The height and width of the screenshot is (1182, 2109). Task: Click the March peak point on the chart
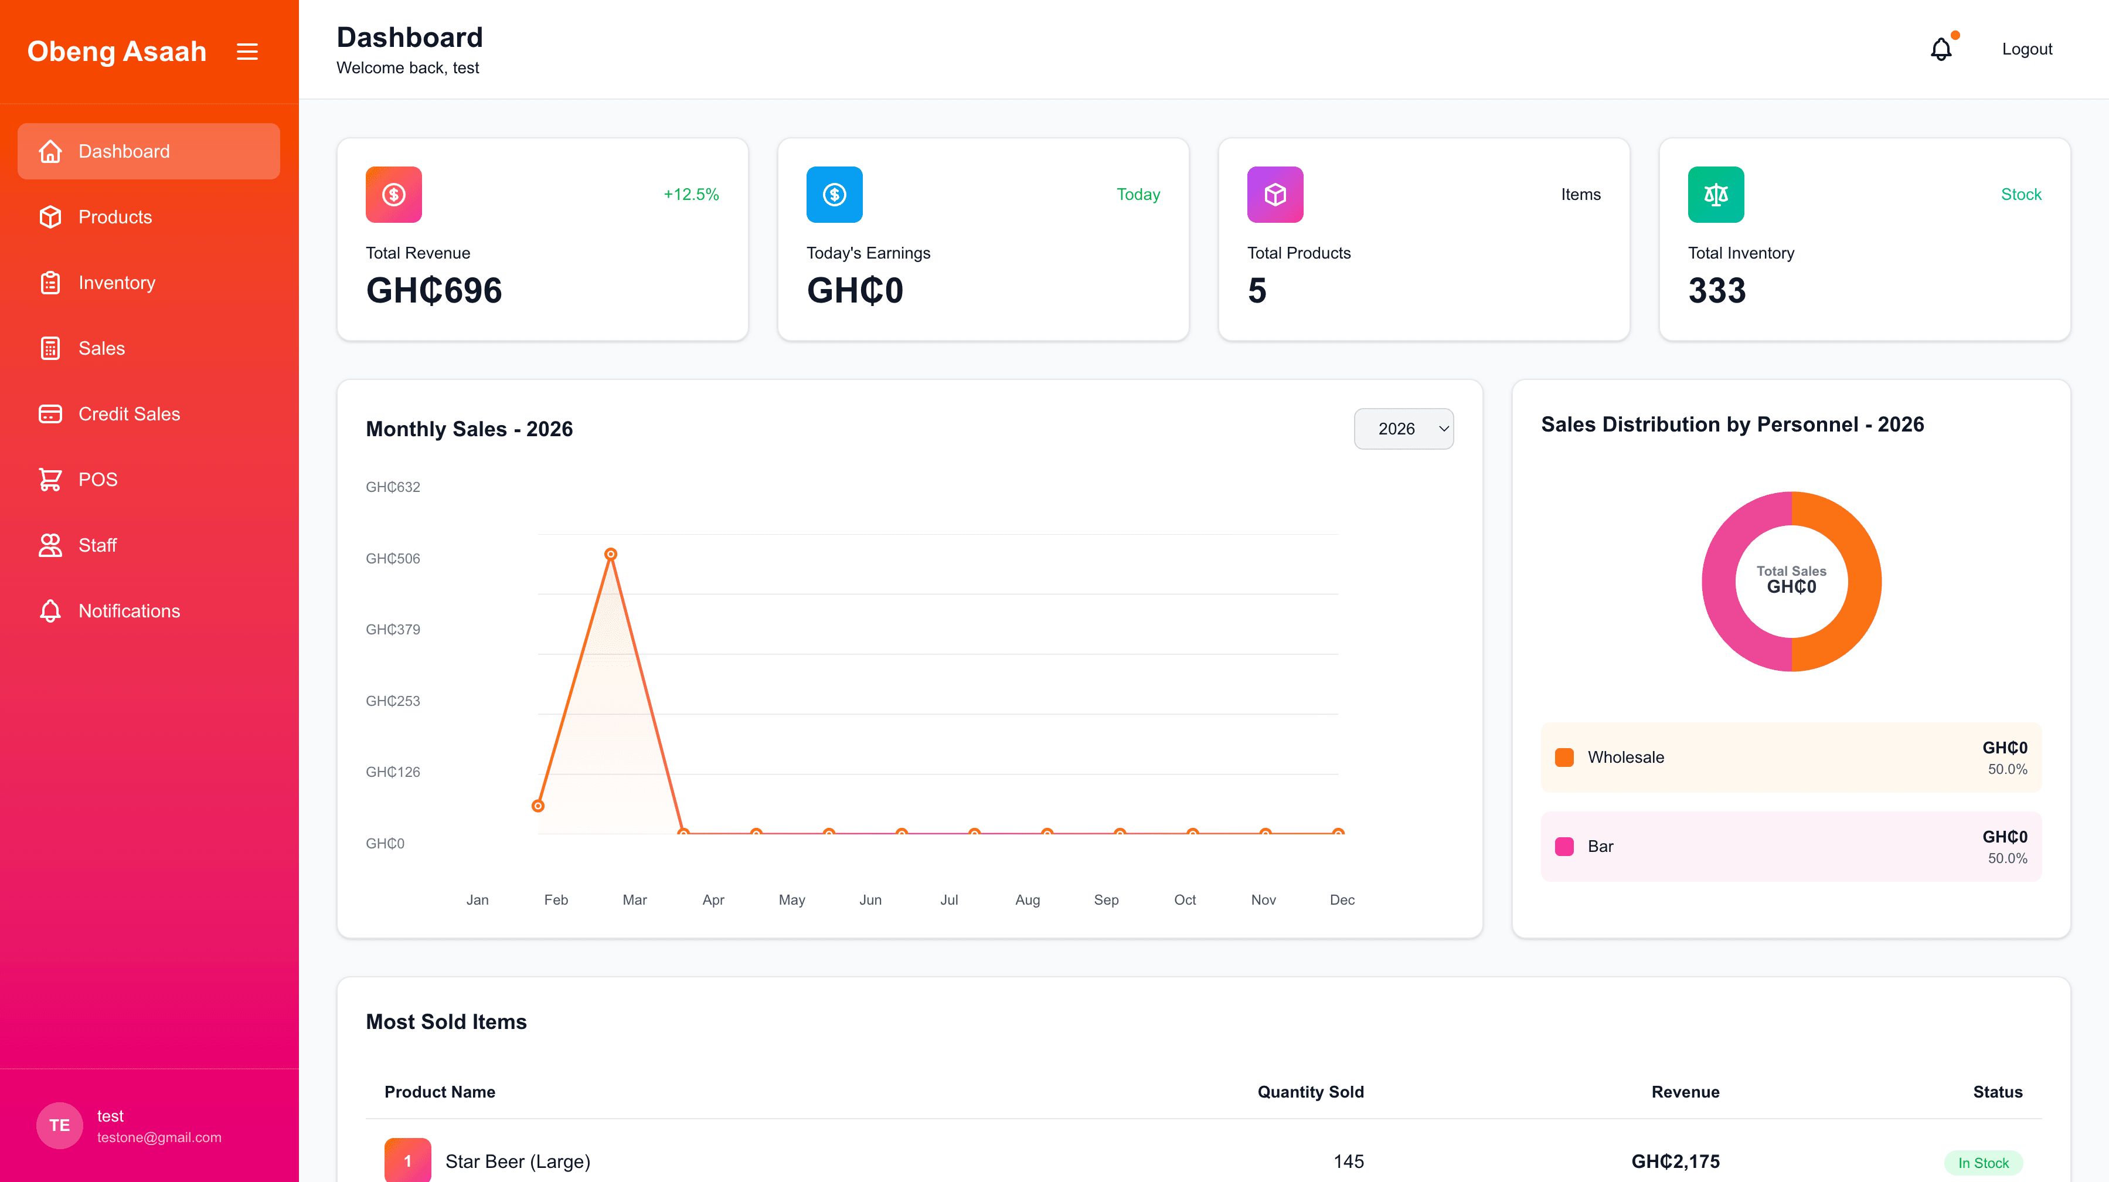coord(611,553)
